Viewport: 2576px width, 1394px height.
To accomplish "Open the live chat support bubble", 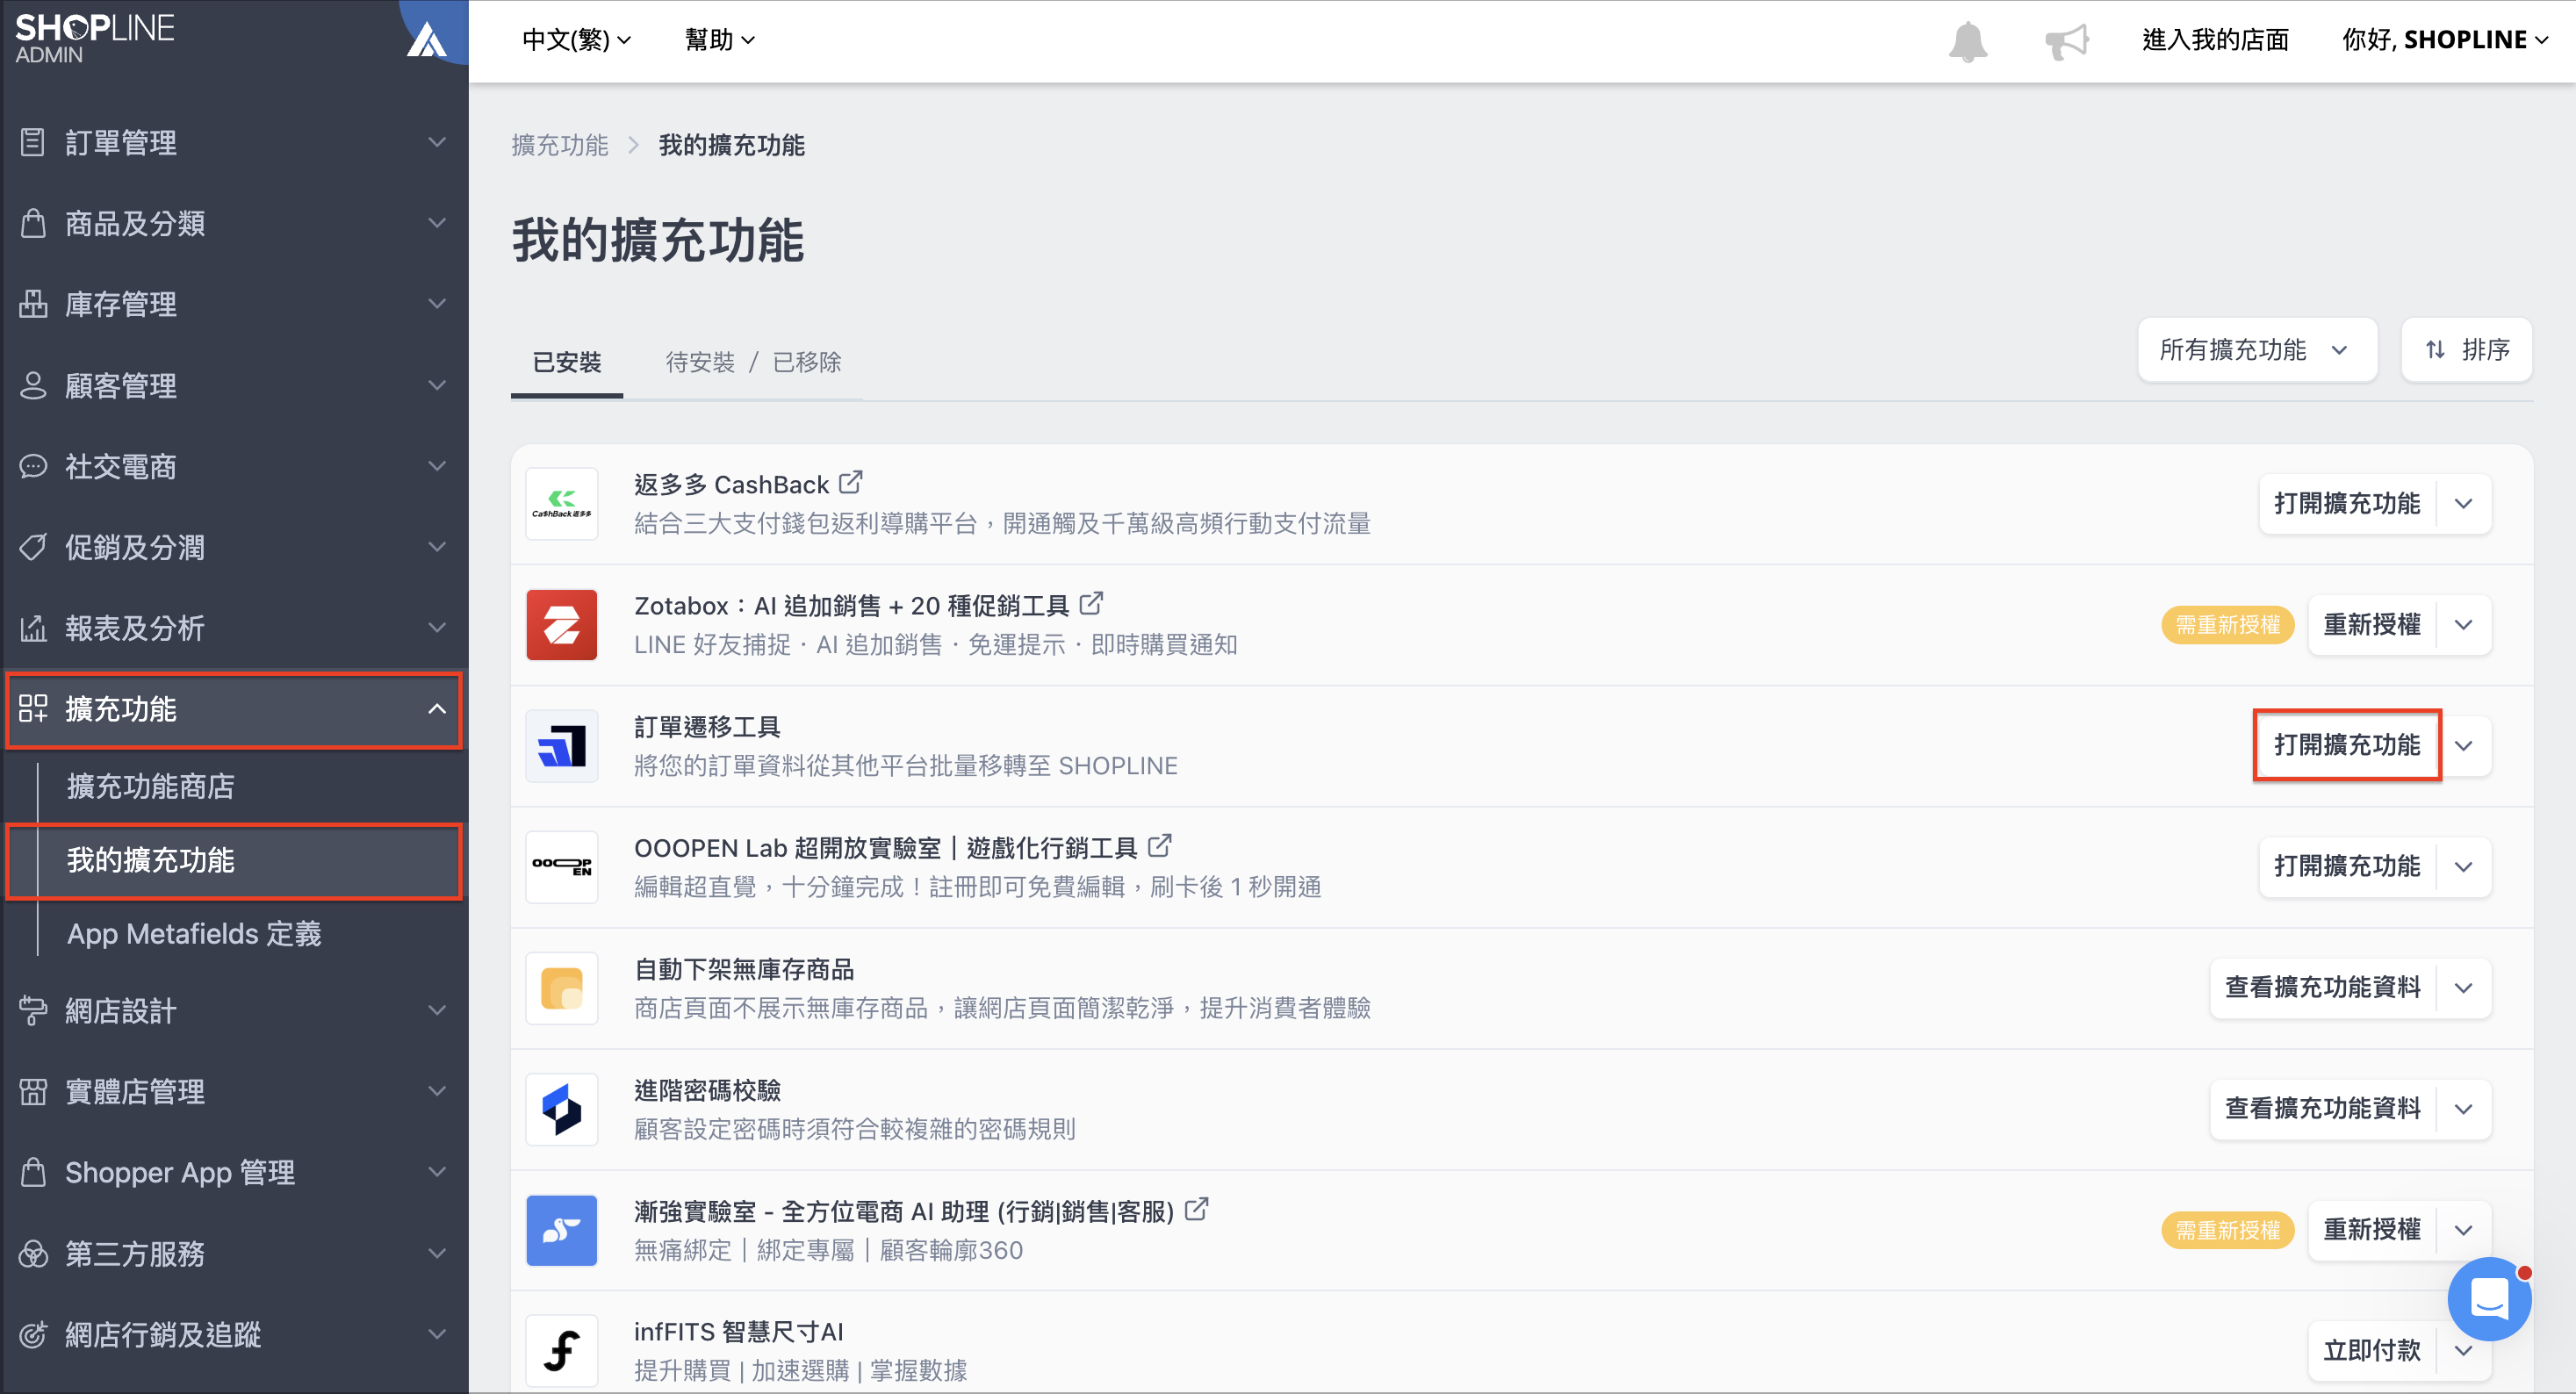I will 2488,1298.
